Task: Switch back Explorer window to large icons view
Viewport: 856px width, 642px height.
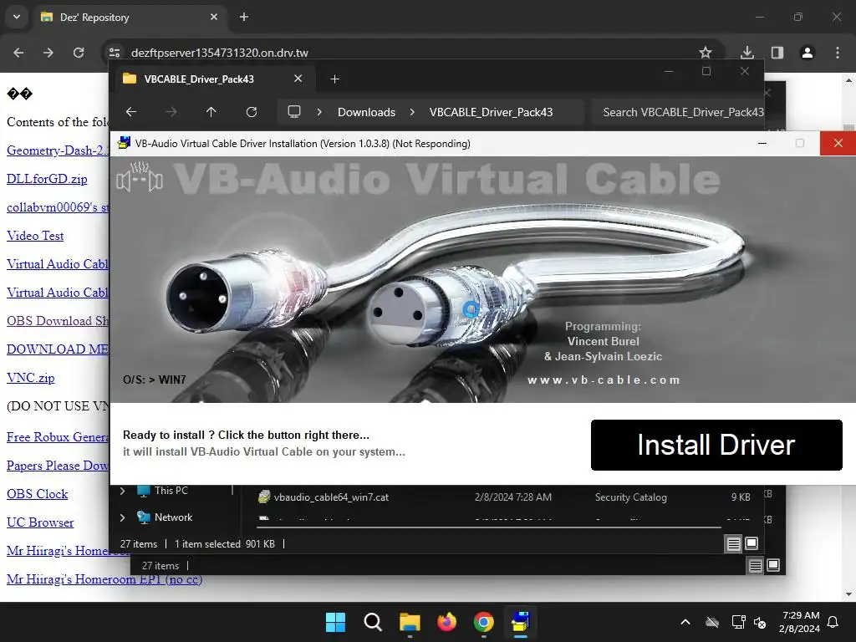Action: click(773, 565)
